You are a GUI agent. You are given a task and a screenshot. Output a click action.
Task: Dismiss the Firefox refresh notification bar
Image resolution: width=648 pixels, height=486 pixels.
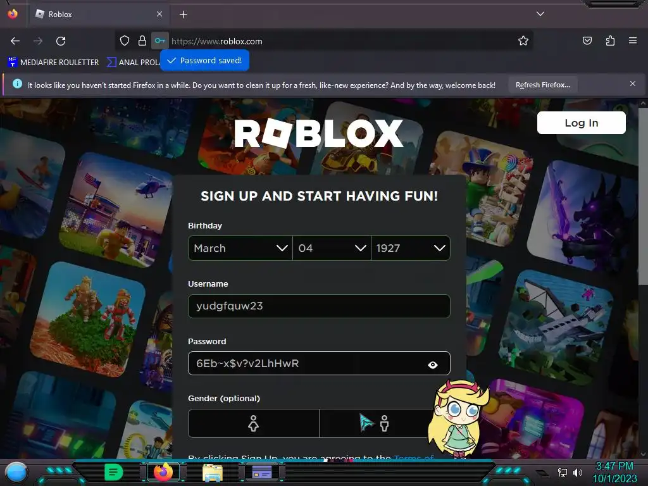coord(632,84)
